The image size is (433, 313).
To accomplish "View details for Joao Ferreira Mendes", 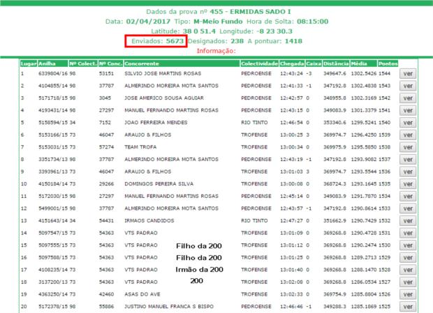I will coord(409,122).
